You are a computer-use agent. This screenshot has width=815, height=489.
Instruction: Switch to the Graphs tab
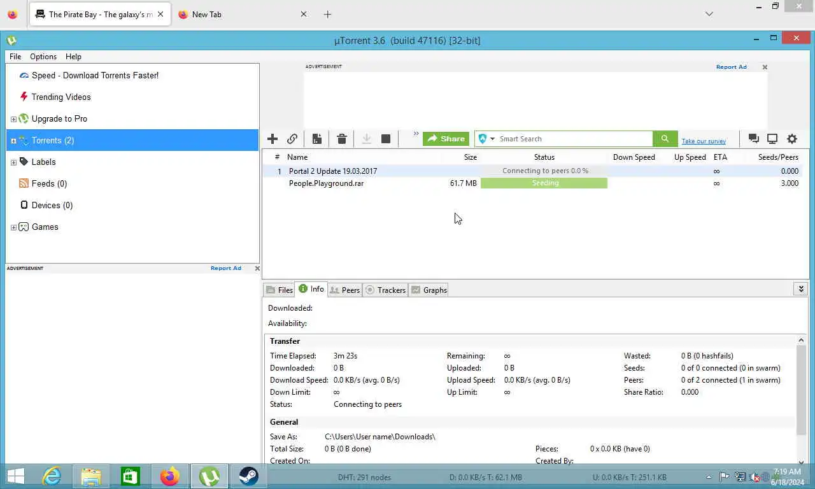coord(429,290)
